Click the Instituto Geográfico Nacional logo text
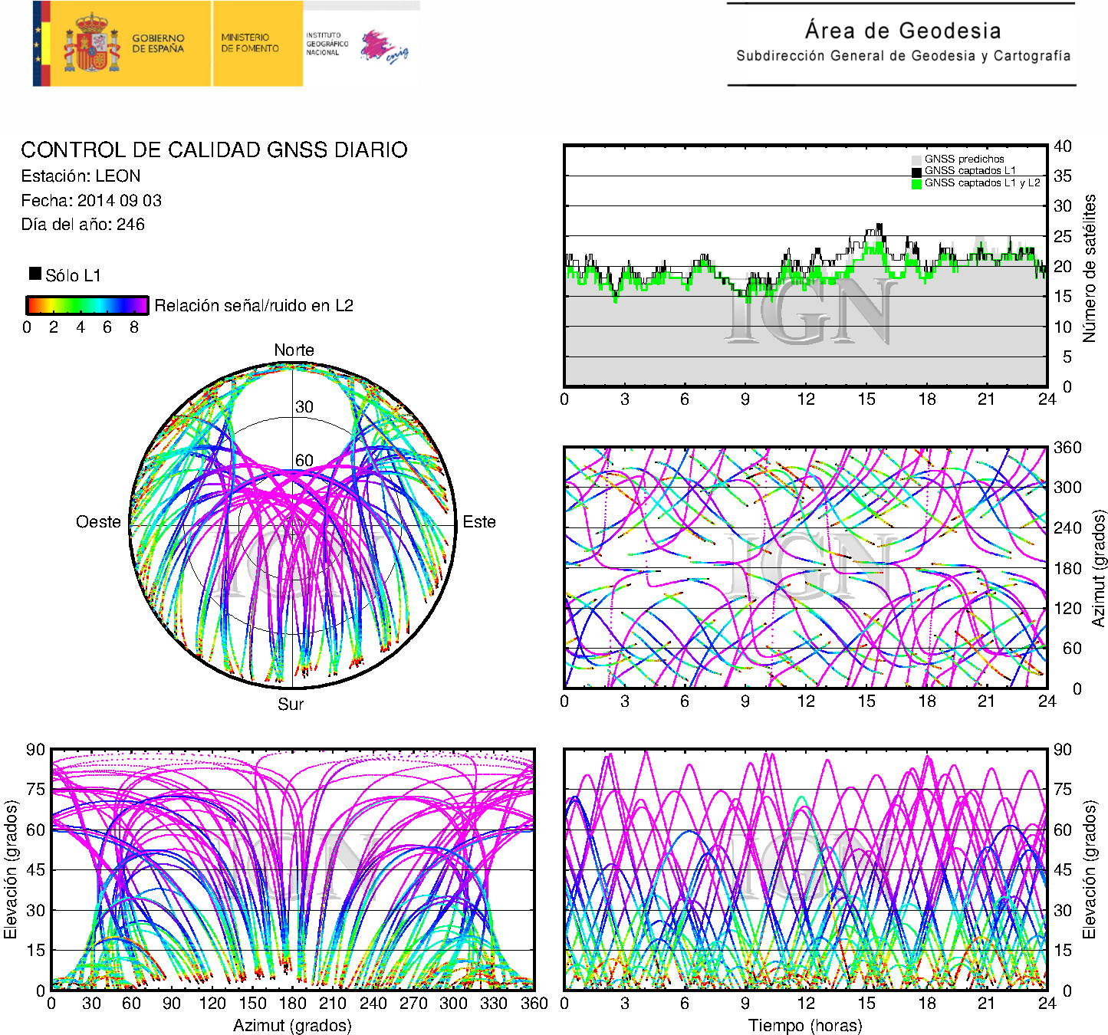This screenshot has height=1035, width=1108. point(327,44)
